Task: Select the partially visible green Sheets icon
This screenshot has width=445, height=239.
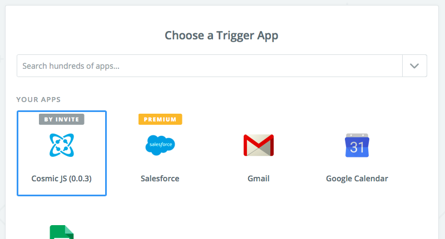Action: 61,232
